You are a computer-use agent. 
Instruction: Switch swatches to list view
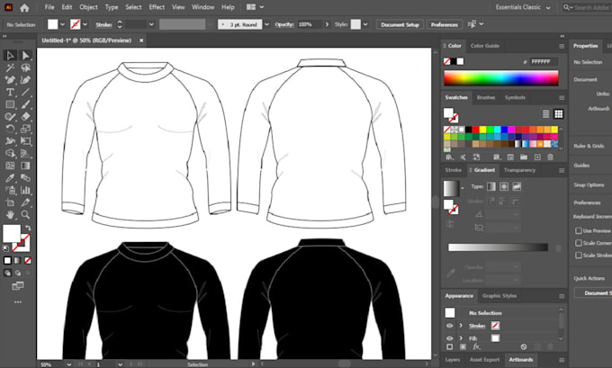click(545, 114)
